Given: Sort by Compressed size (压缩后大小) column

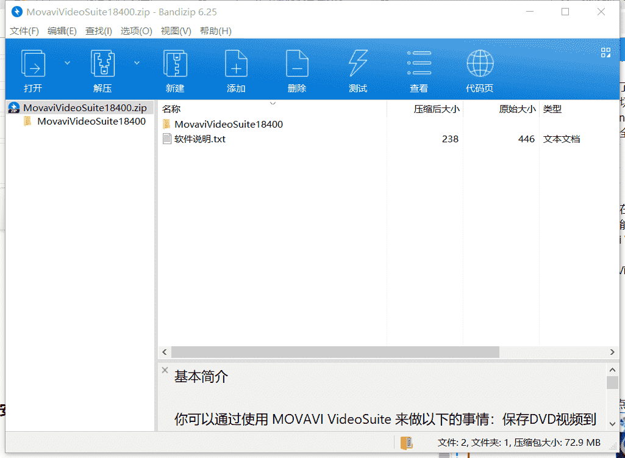Looking at the screenshot, I should [437, 109].
